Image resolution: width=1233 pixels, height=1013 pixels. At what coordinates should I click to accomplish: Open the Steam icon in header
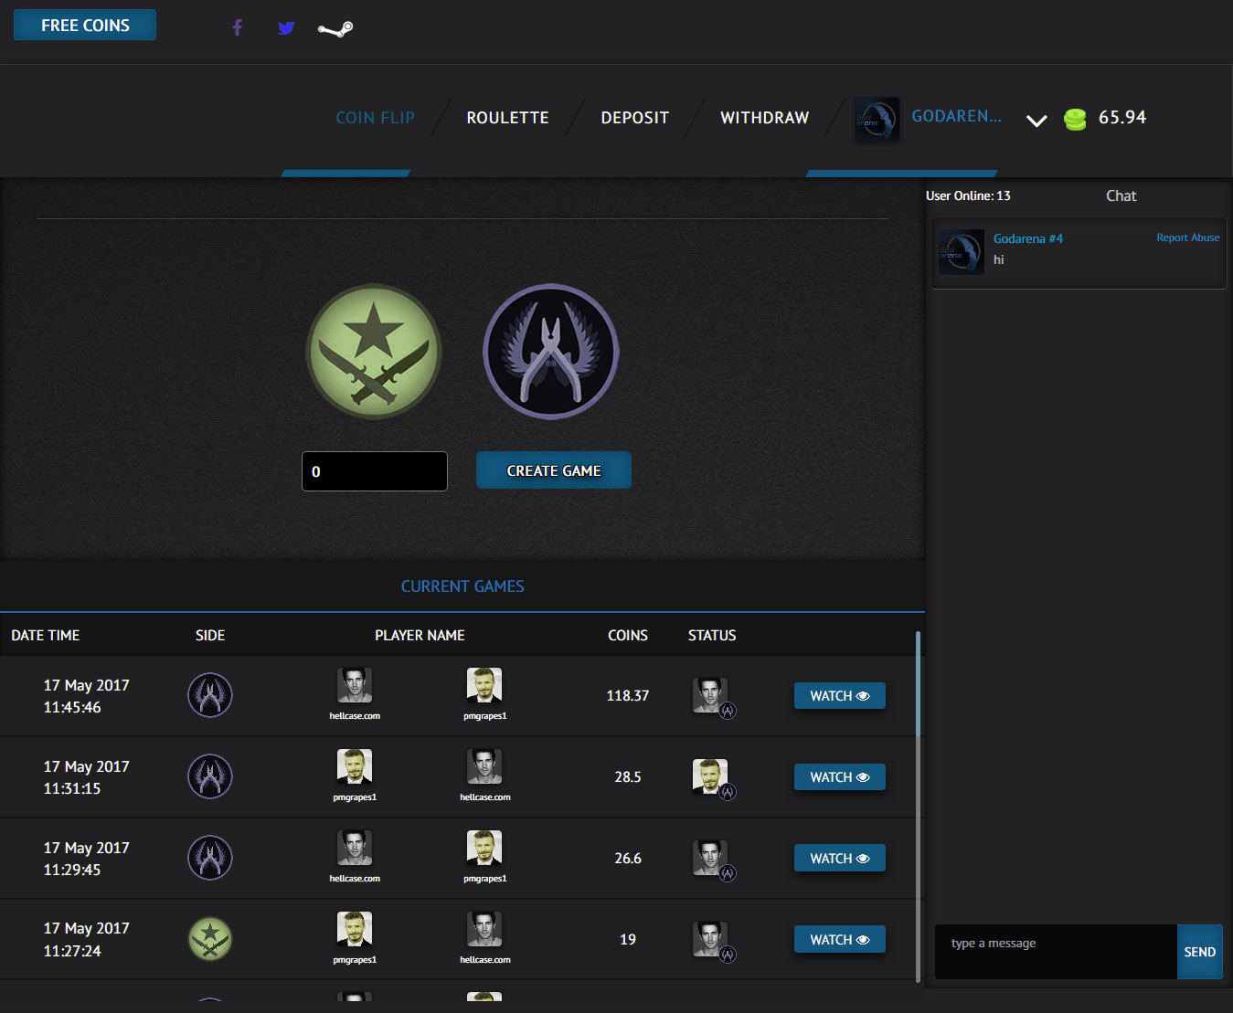[335, 29]
